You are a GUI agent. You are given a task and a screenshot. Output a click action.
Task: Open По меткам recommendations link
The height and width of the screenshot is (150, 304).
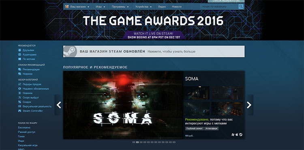29,59
